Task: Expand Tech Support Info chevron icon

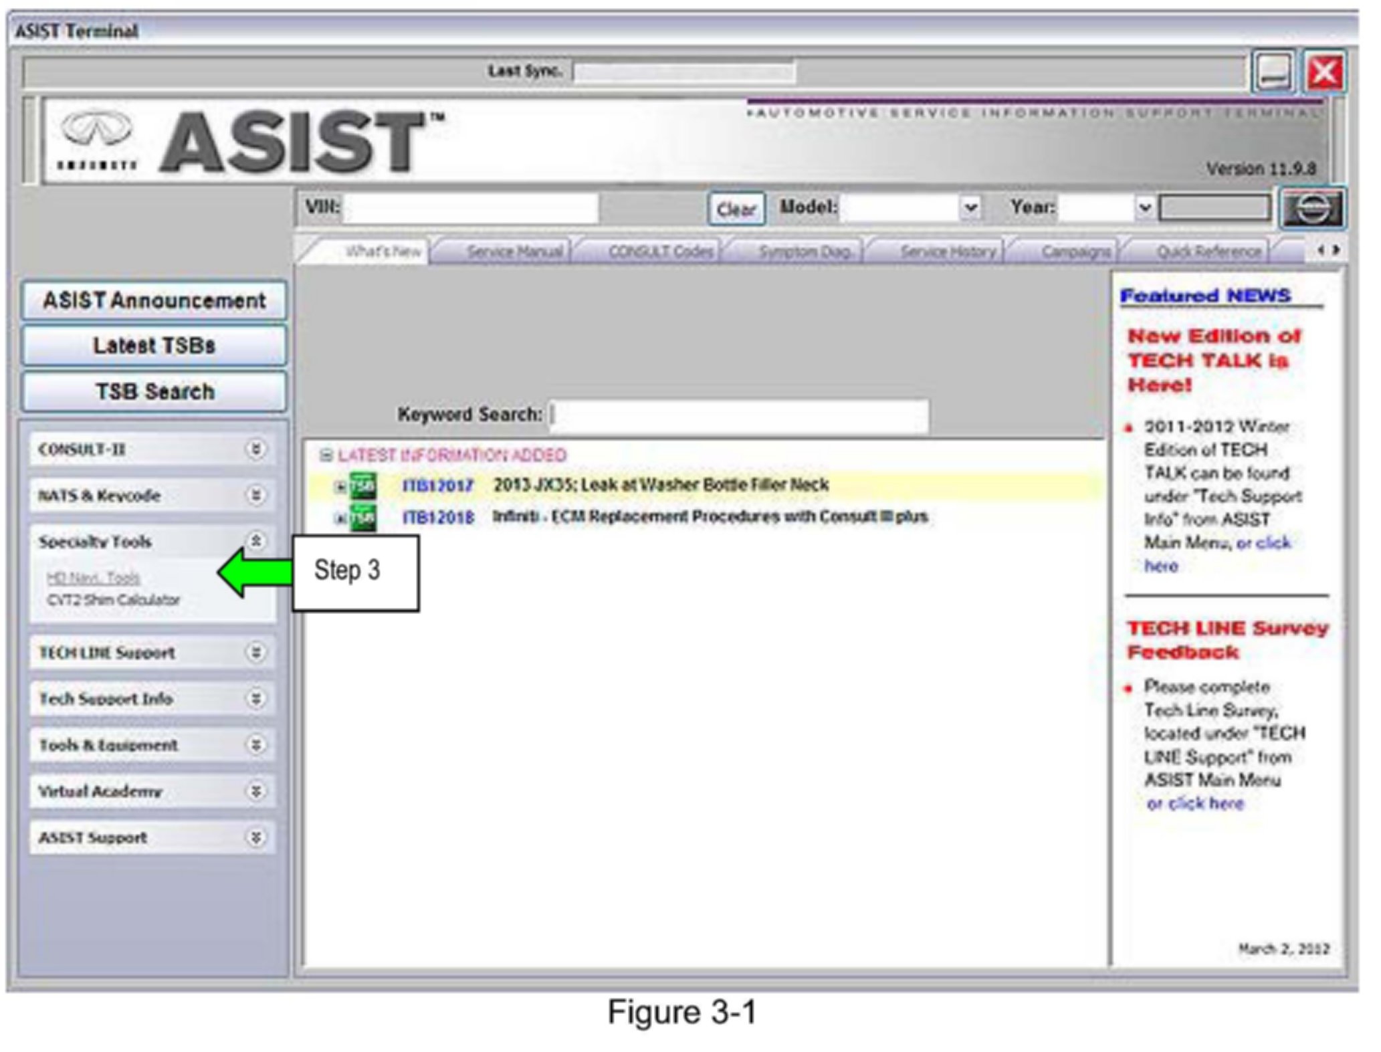Action: click(255, 698)
